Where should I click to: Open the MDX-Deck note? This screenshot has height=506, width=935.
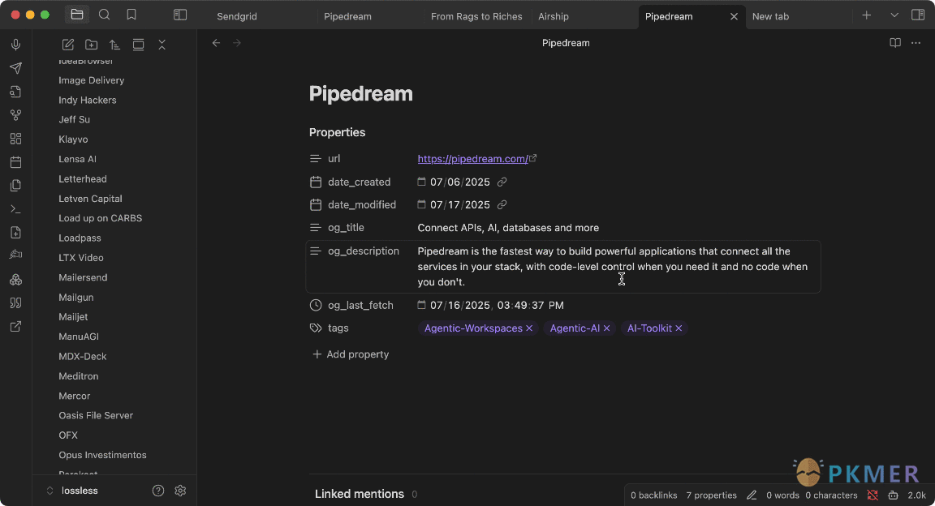click(82, 357)
